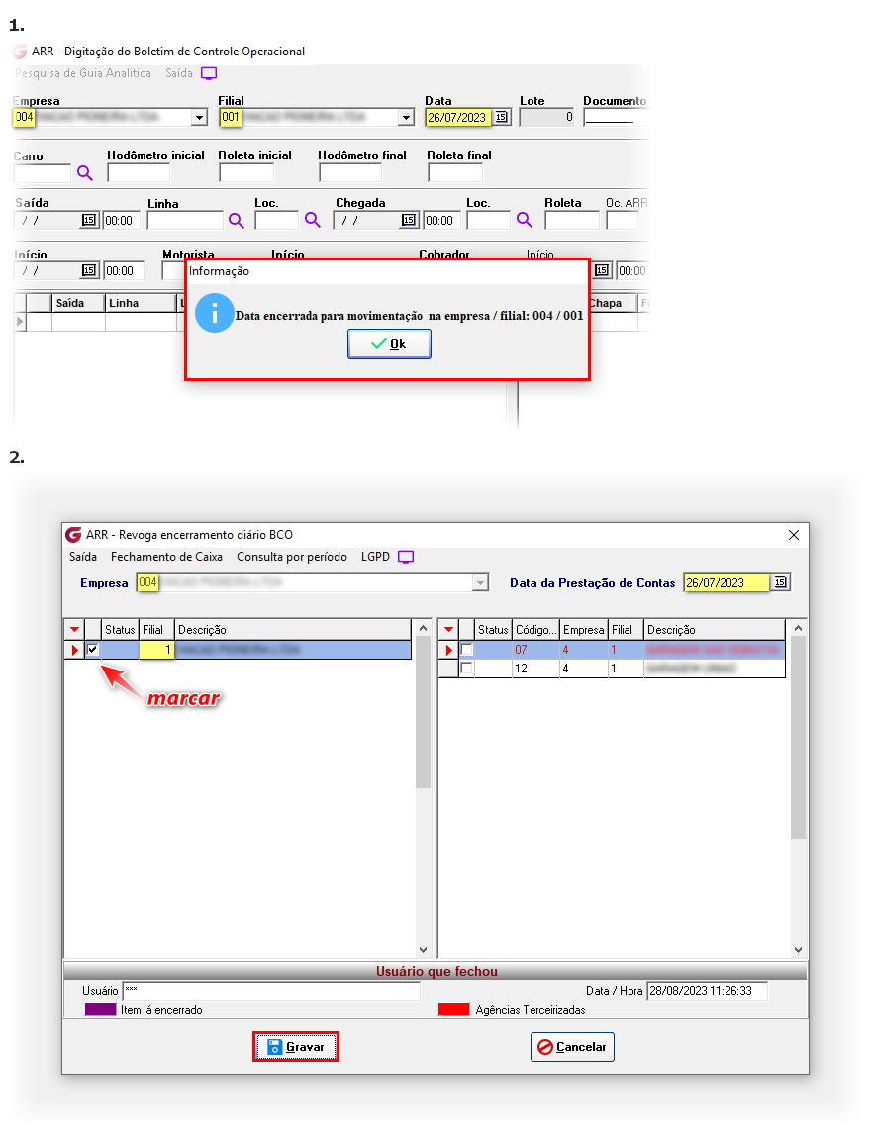Click the monitor icon next to Saída in Boletim window
Viewport: 871px width, 1135px height.
(208, 73)
